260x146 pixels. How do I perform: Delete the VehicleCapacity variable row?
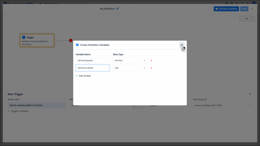click(x=151, y=60)
